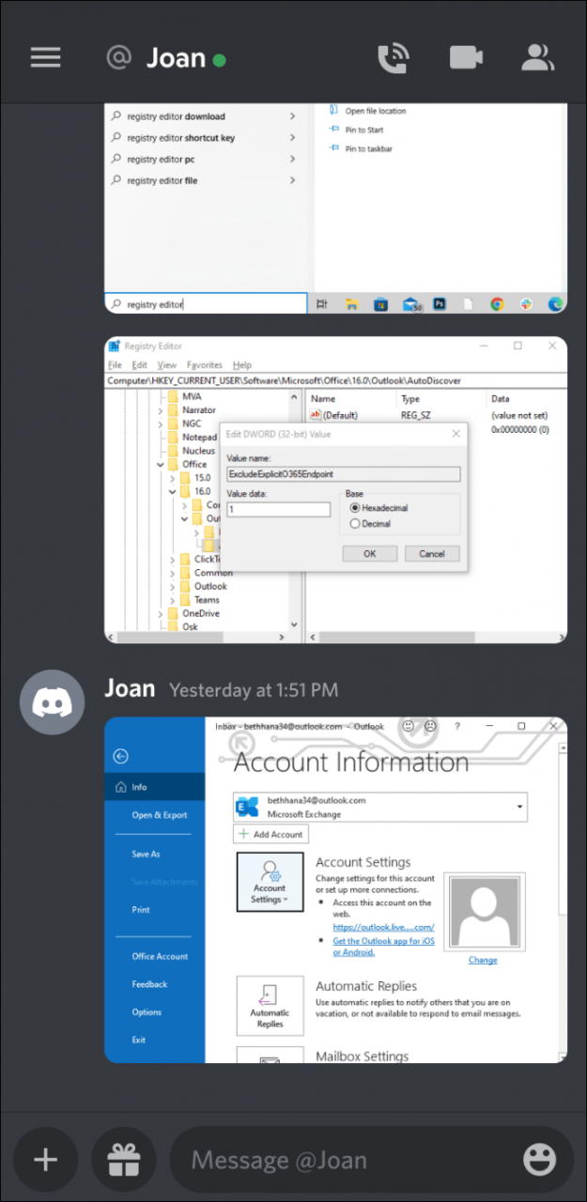
Task: Click the Chrome icon in taskbar image
Action: [497, 304]
